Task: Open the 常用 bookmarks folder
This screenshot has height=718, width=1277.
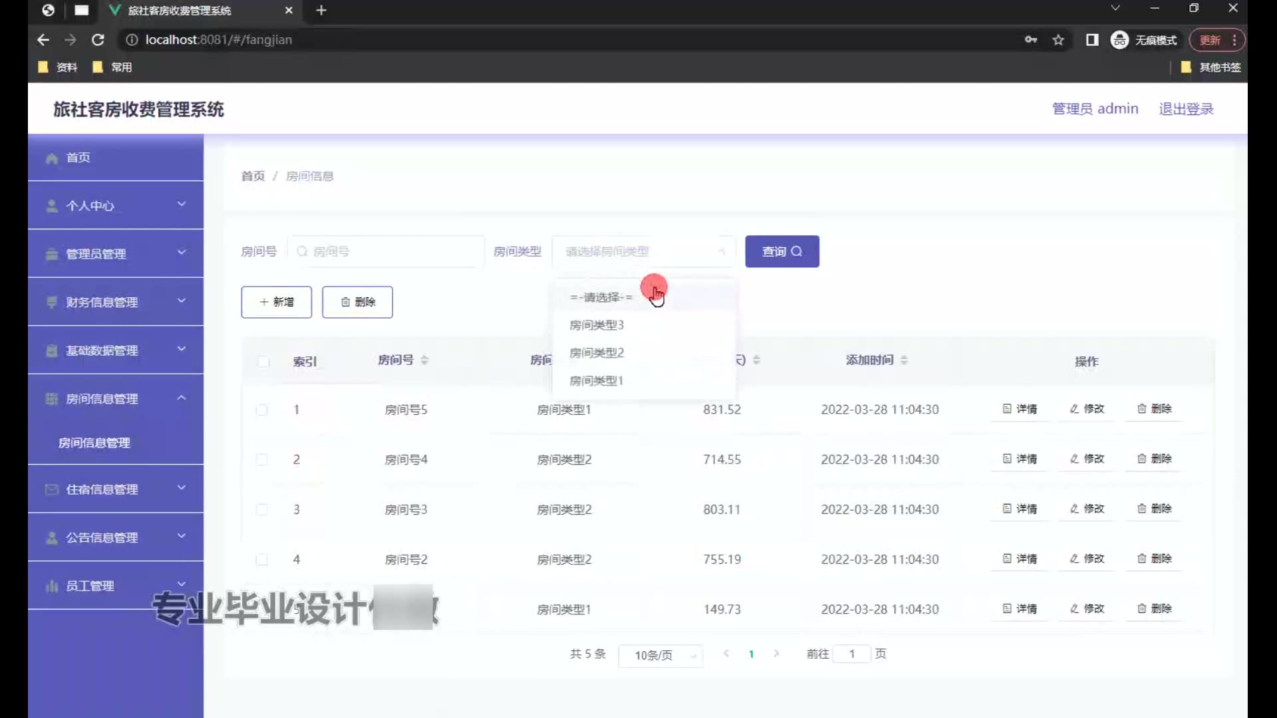Action: [112, 67]
